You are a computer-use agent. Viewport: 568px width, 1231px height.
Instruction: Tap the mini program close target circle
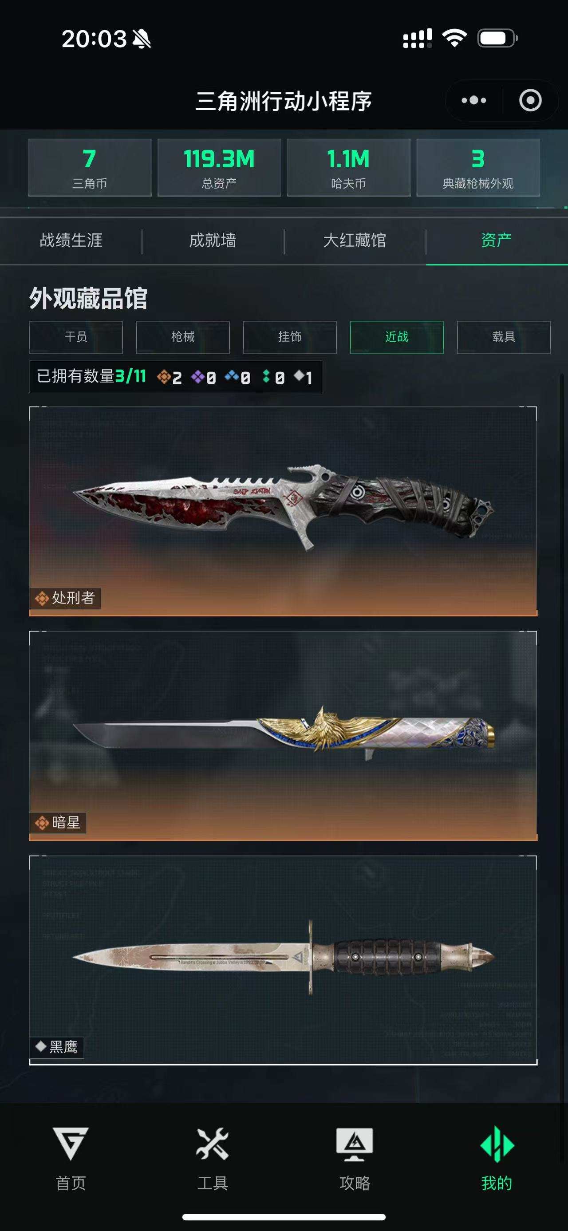pos(530,100)
